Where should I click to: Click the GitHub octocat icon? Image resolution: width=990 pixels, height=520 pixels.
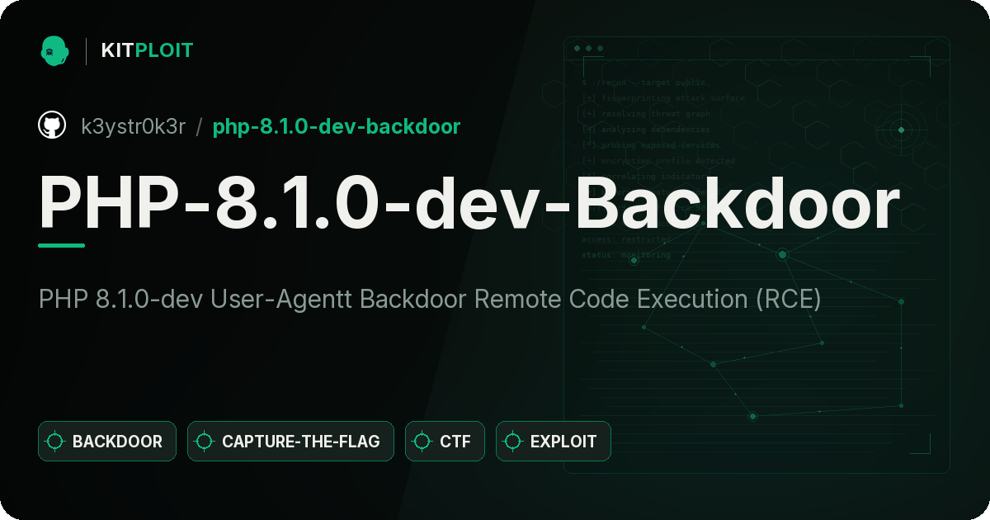[x=52, y=125]
